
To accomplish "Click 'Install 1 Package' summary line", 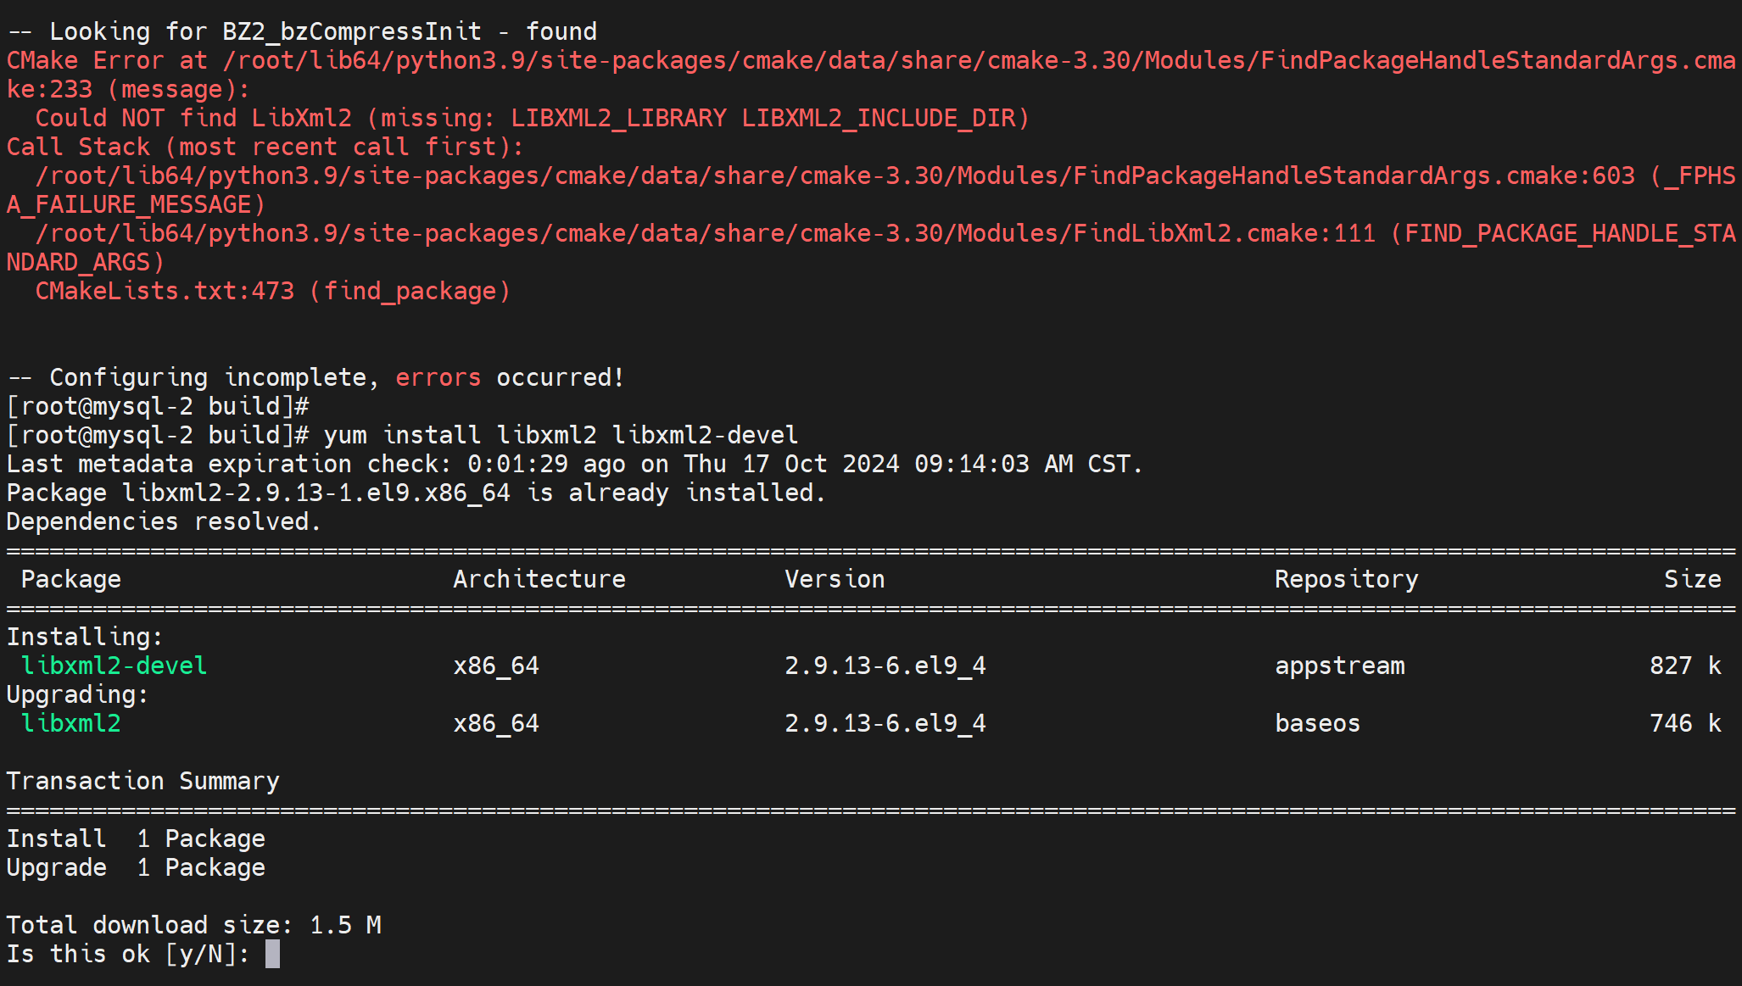I will point(136,838).
